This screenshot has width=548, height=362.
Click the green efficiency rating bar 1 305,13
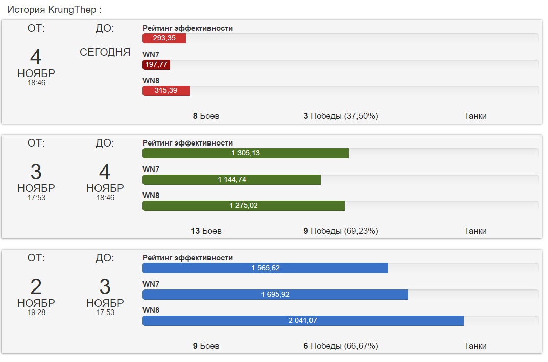click(245, 153)
